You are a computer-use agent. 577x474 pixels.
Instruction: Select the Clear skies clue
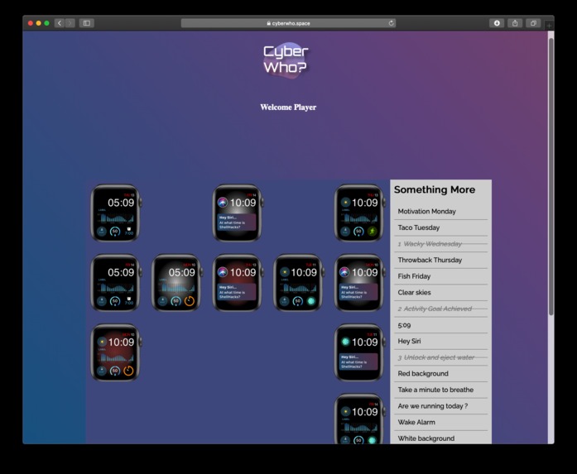coord(440,292)
